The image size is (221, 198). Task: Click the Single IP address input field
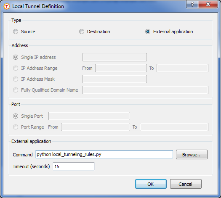114,57
